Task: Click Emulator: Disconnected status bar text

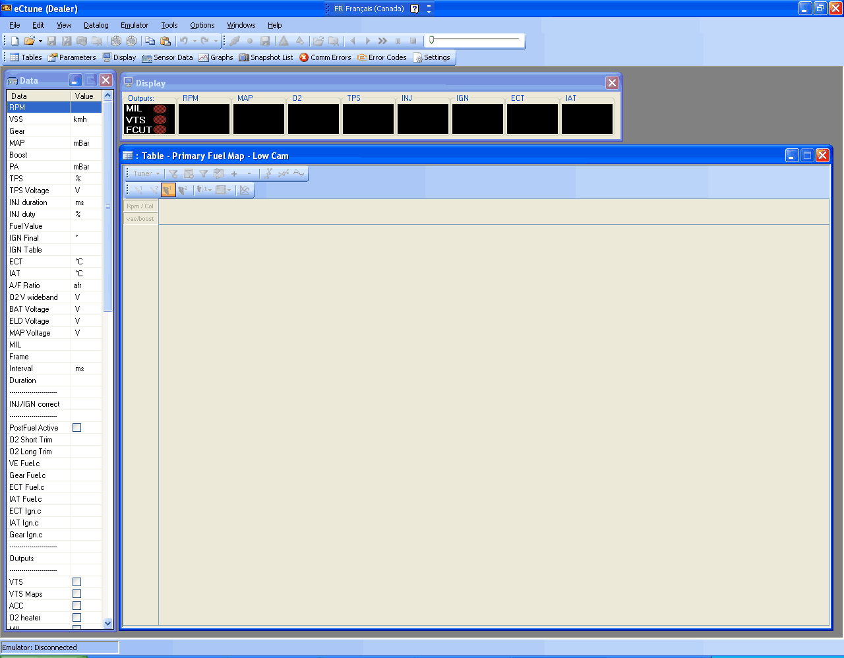Action: coord(40,647)
